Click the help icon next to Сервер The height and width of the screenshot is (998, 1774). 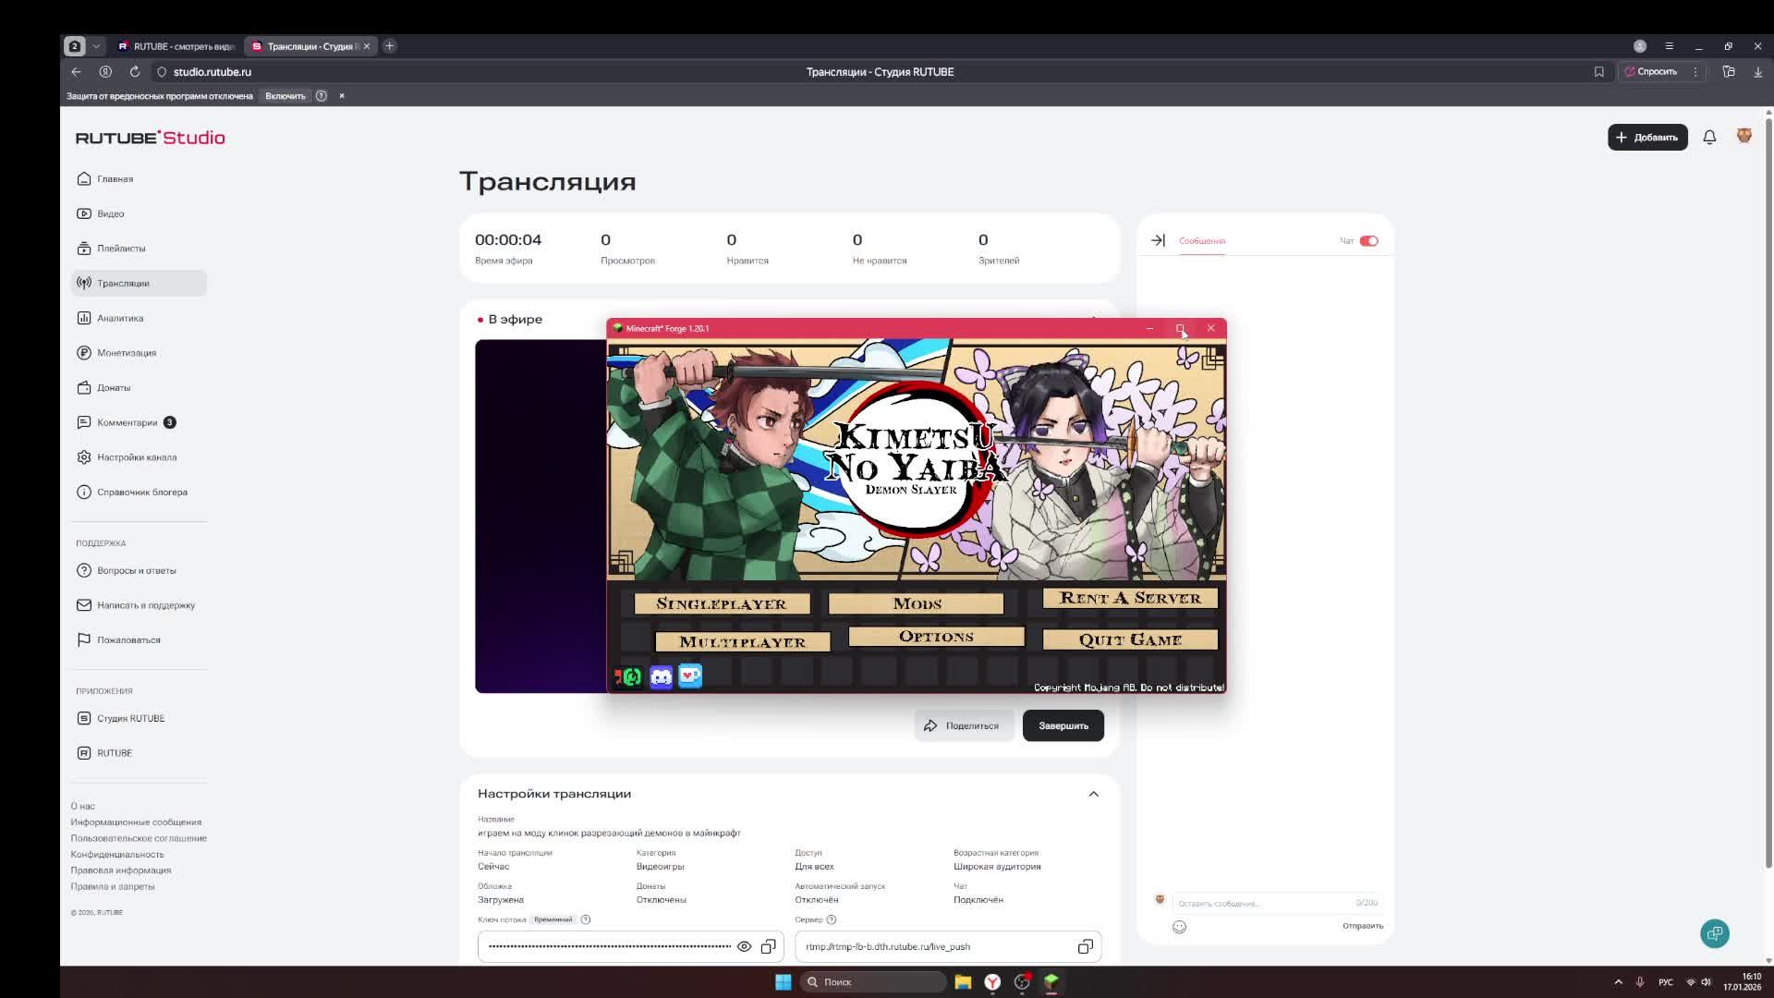831,919
